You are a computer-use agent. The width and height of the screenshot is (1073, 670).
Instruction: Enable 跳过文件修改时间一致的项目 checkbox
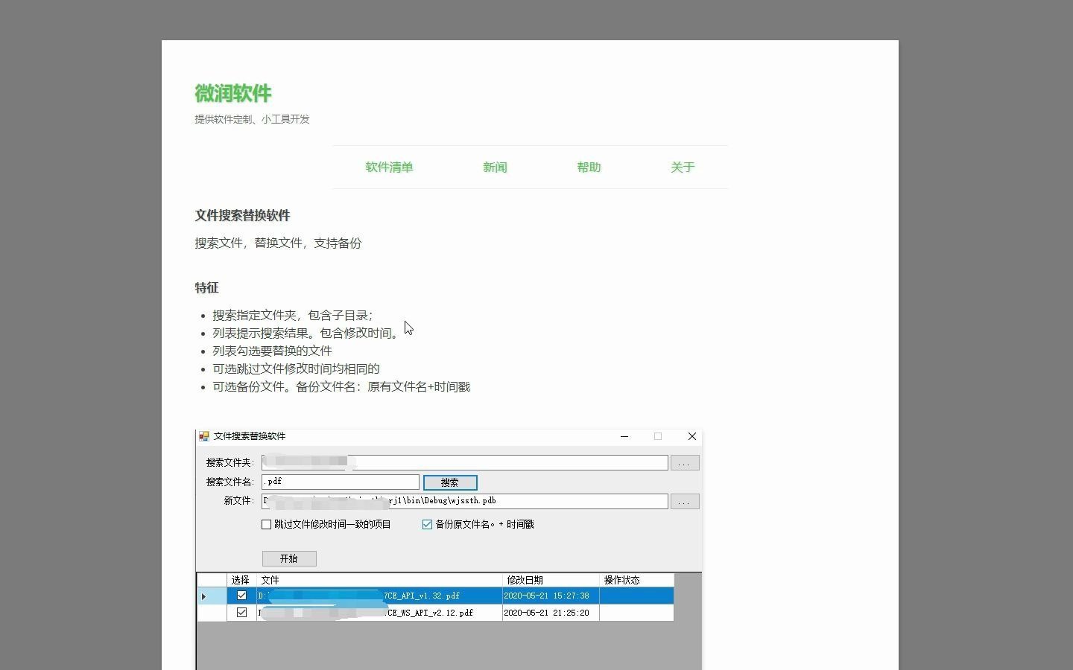[266, 525]
